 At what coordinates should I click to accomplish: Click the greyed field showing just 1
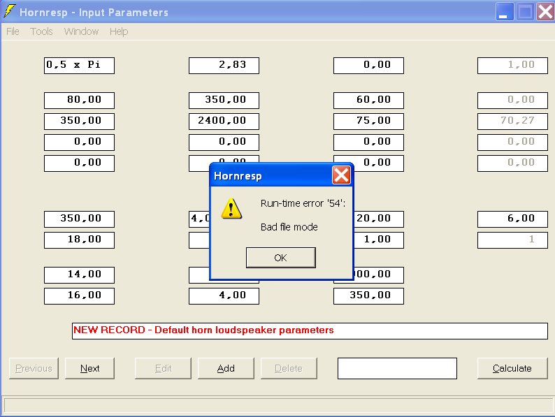click(512, 240)
